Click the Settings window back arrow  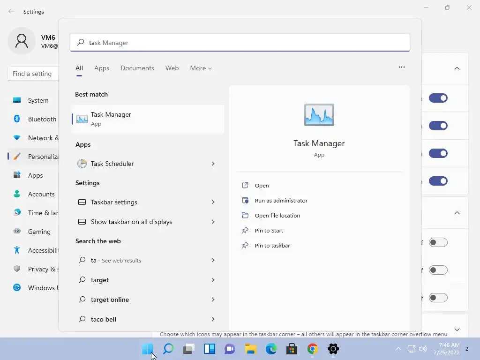[x=11, y=11]
